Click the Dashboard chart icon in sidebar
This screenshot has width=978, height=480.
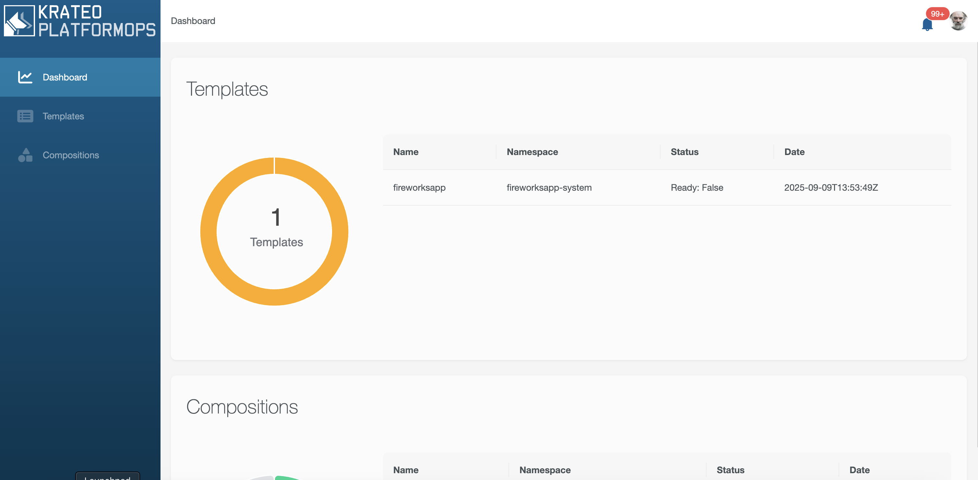[x=25, y=77]
